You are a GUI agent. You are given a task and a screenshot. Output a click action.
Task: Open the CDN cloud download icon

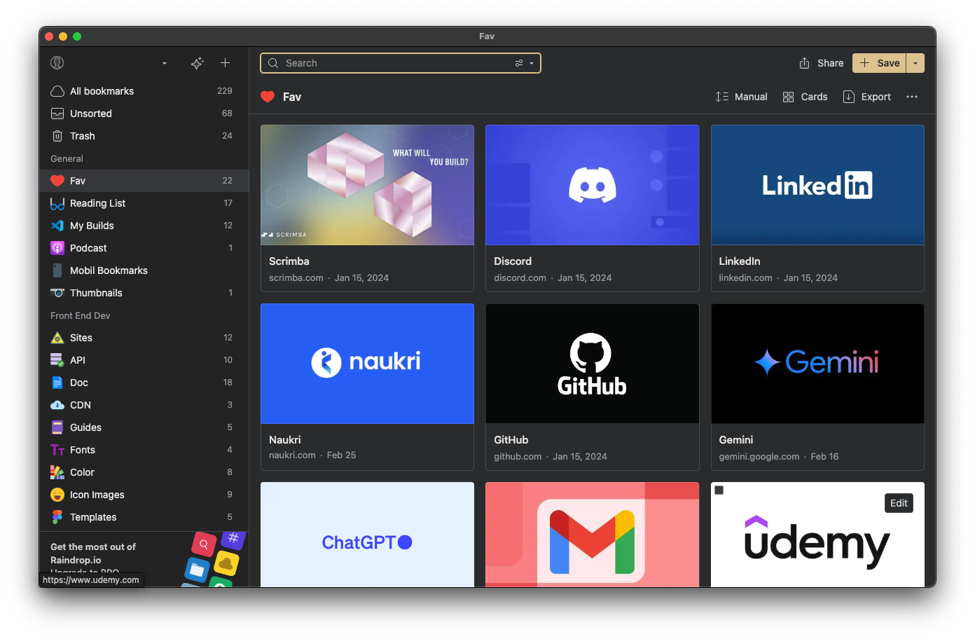(57, 405)
